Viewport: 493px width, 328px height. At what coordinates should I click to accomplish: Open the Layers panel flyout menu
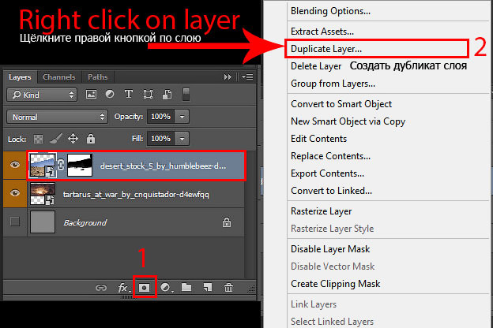pos(247,77)
